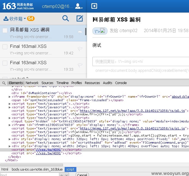Image resolution: width=189 pixels, height=176 pixels.
Task: Select the dvMaskContainer div line
Action: click(42, 93)
